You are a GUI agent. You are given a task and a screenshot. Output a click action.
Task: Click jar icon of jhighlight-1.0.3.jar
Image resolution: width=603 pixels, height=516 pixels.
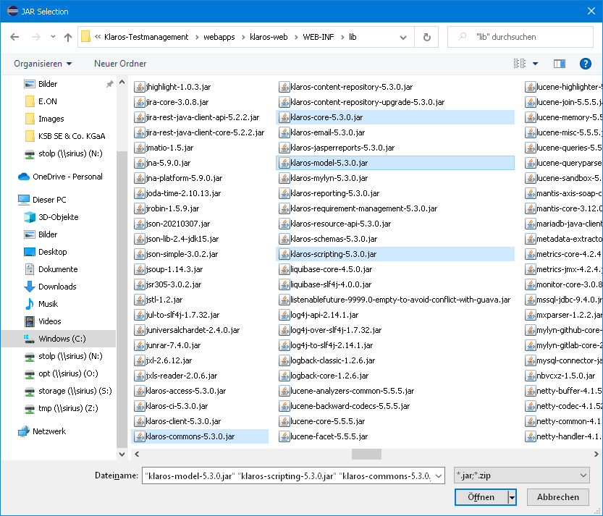[139, 87]
